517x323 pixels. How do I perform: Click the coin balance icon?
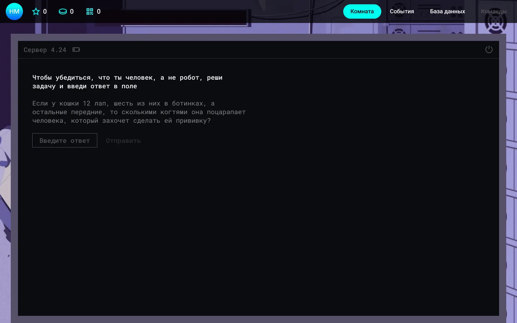click(63, 11)
